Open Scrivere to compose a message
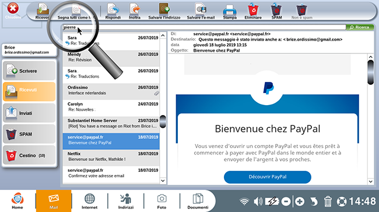The height and width of the screenshot is (212, 379). coord(29,71)
